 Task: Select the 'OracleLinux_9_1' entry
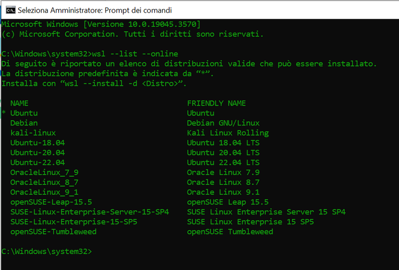[44, 192]
